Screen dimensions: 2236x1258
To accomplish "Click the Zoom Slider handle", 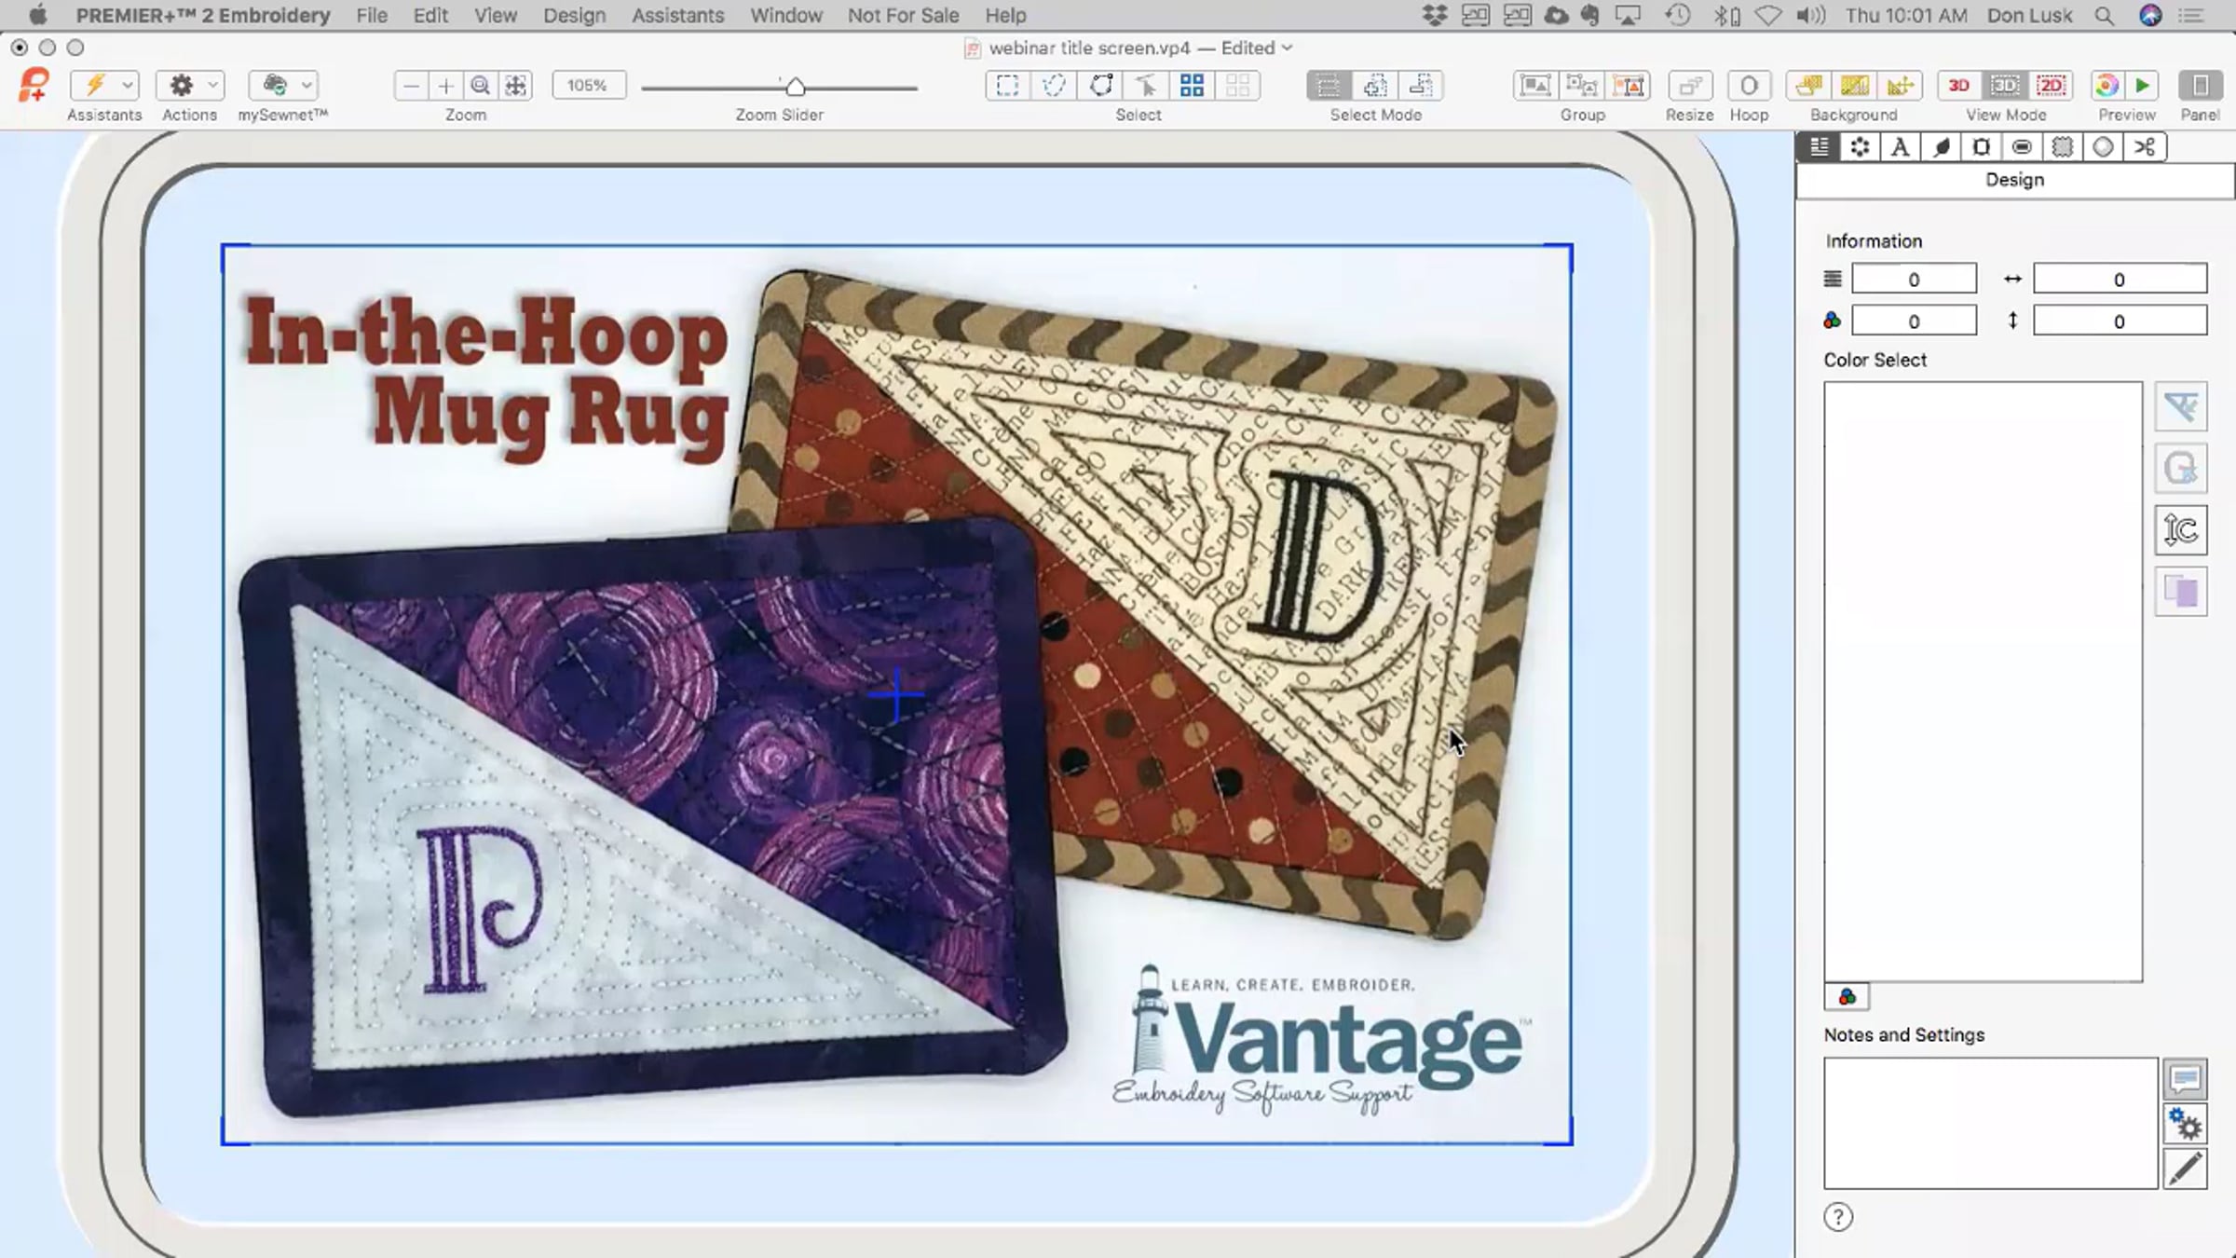I will pyautogui.click(x=795, y=87).
